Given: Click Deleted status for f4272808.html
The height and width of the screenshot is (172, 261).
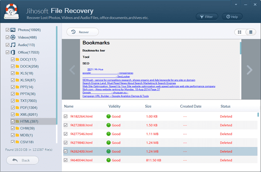Looking at the screenshot, I should pyautogui.click(x=226, y=125).
